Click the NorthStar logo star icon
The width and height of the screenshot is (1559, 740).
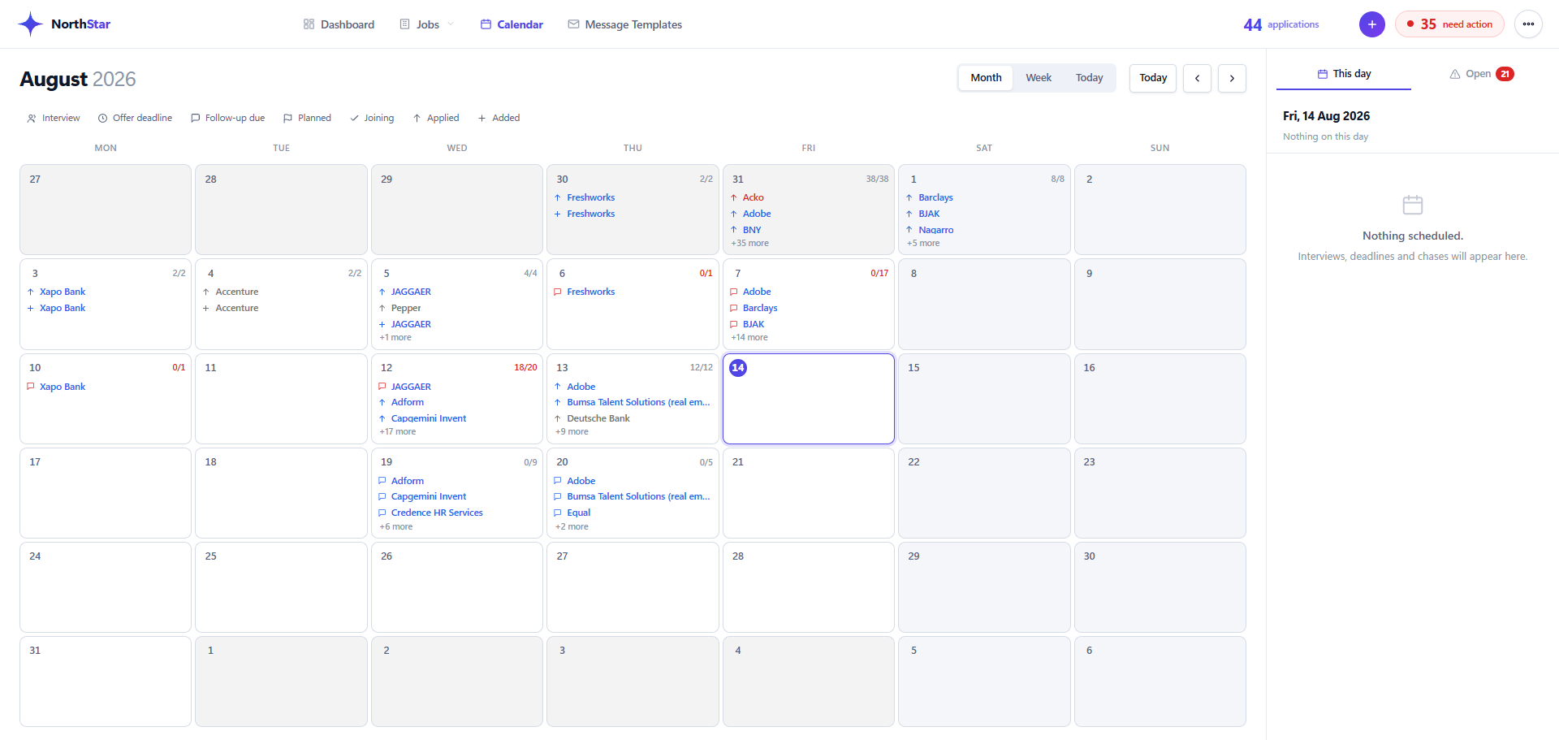[31, 24]
